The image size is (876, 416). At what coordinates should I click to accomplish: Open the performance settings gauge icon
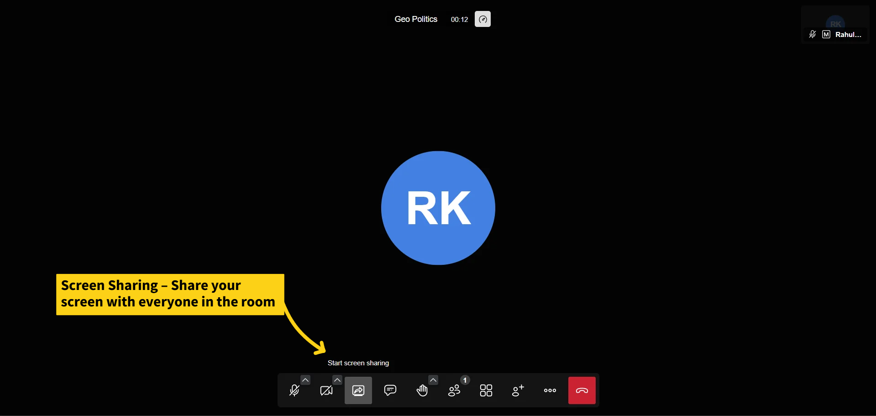tap(483, 19)
